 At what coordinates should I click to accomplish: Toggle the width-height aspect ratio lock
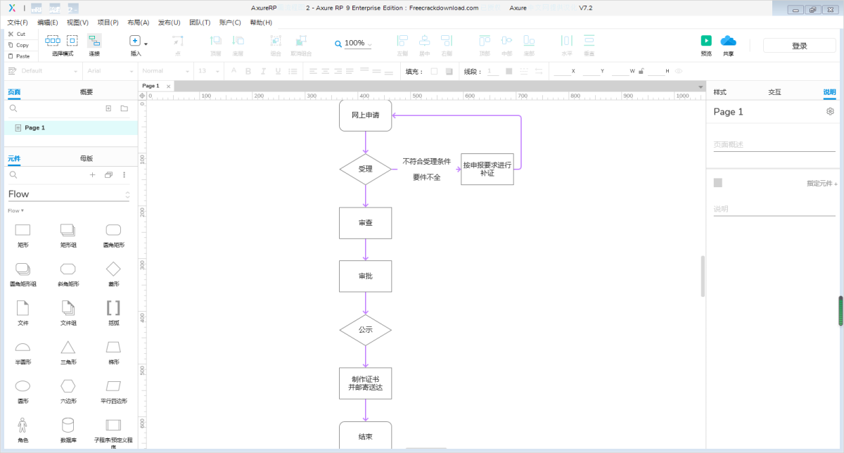(641, 71)
